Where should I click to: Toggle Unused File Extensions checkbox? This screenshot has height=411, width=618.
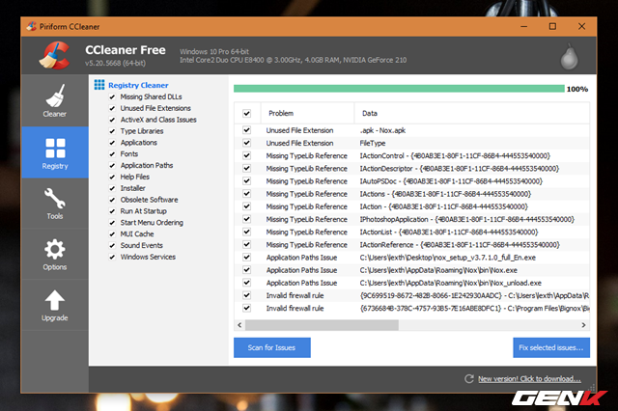(x=112, y=108)
